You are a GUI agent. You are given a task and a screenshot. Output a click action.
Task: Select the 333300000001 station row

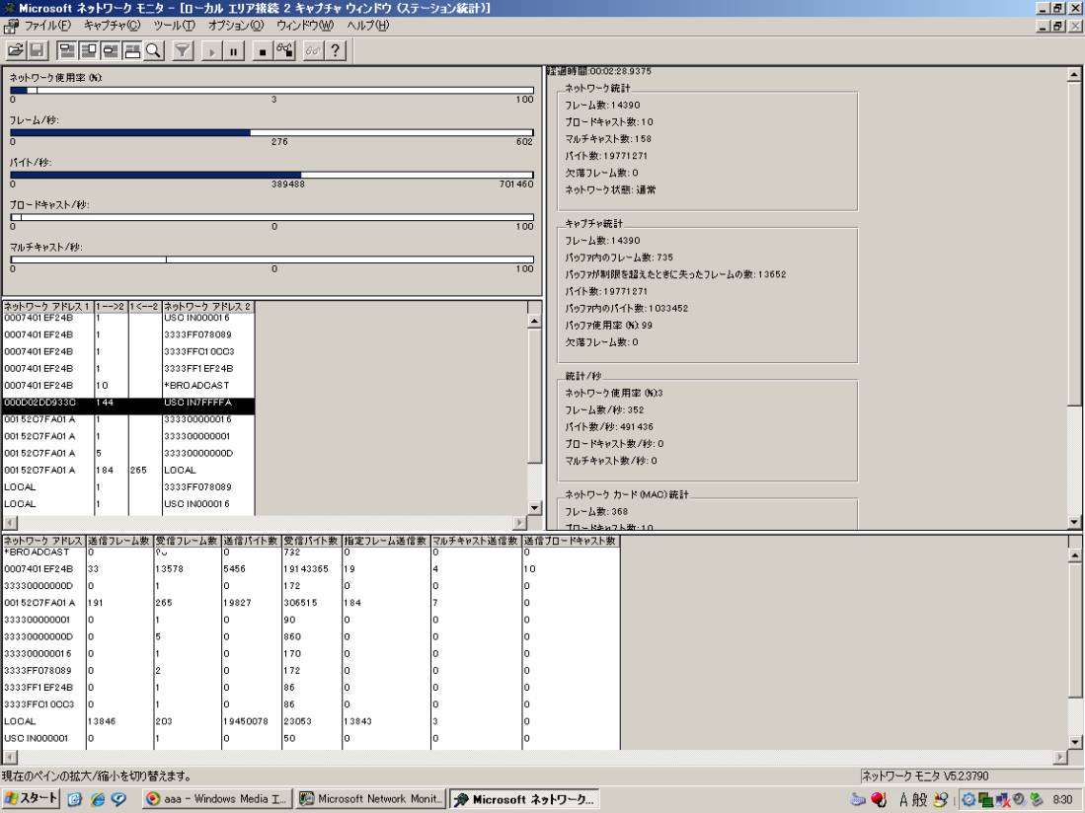311,620
